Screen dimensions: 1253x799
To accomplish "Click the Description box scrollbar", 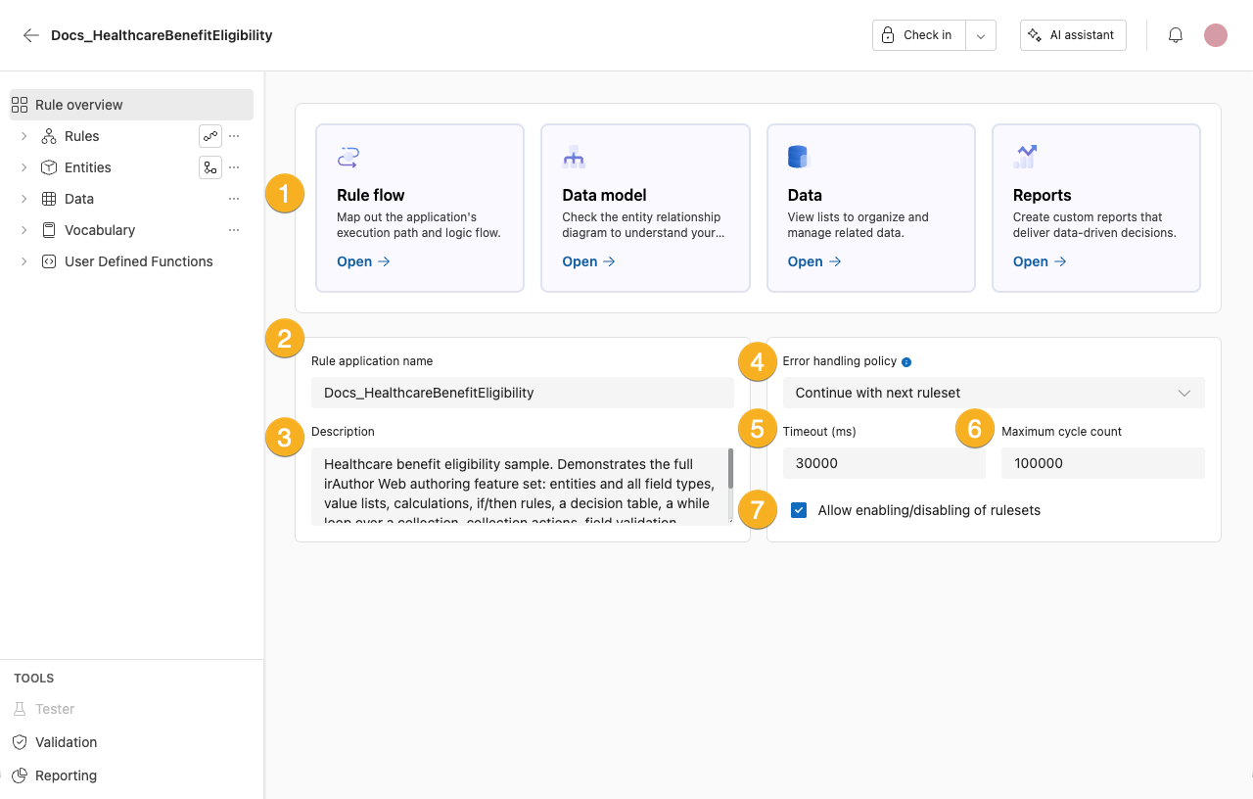I will click(730, 470).
